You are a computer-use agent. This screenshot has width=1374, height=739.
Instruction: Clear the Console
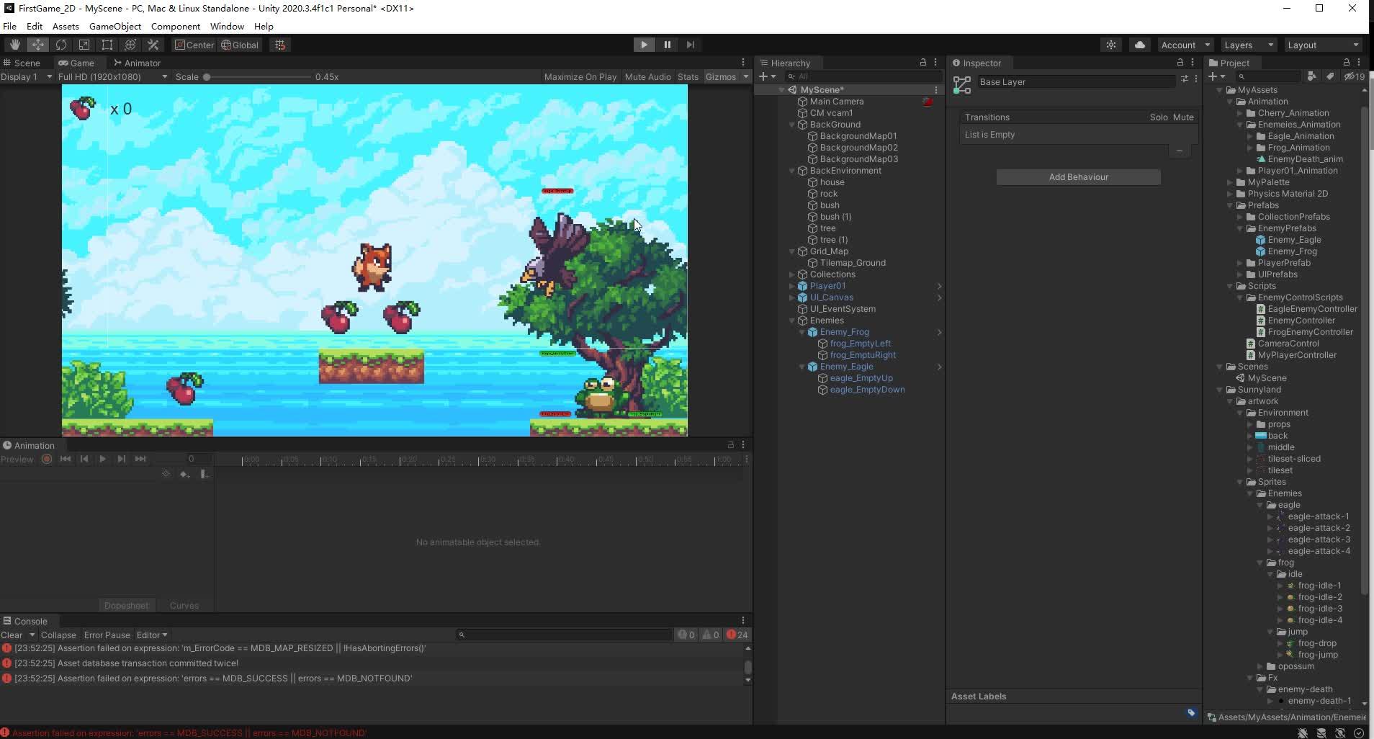pos(12,635)
